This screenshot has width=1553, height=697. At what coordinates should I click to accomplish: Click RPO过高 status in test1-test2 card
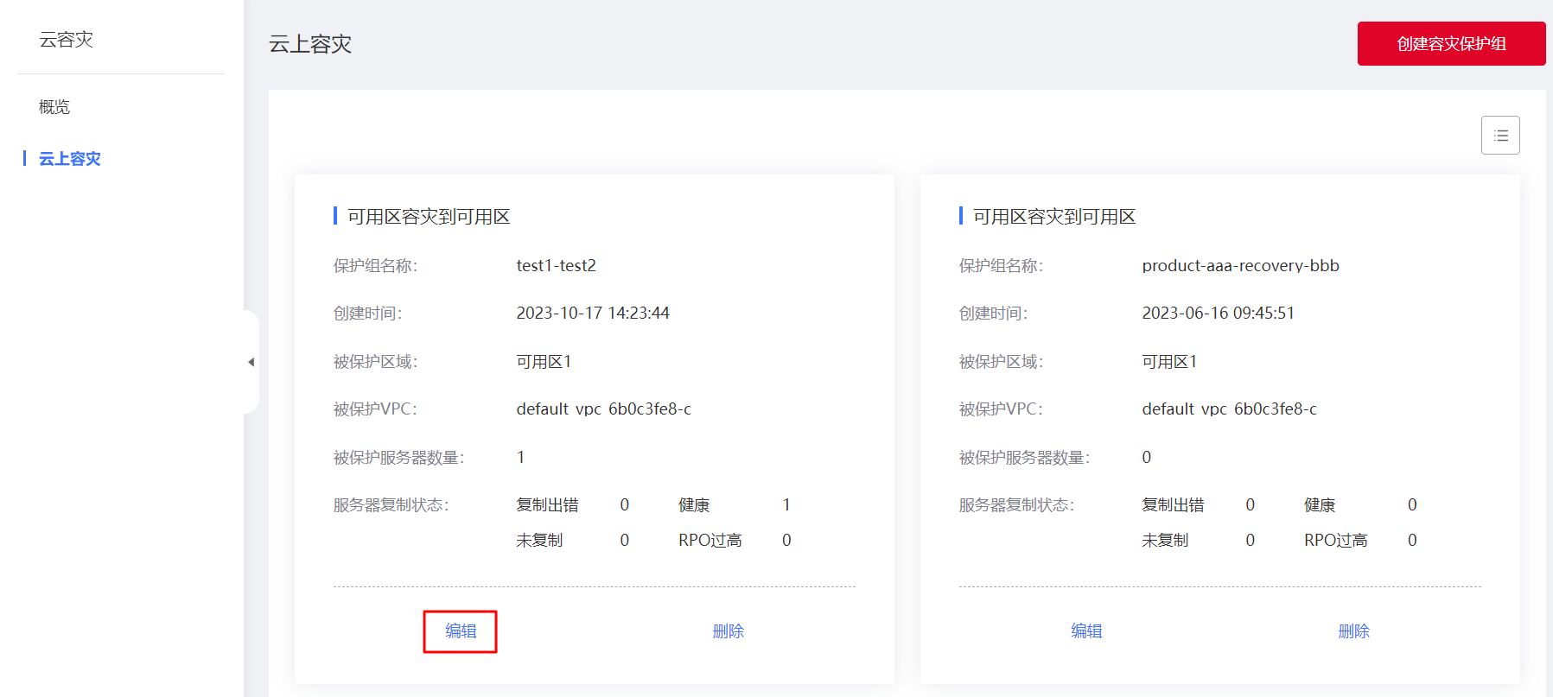pos(710,541)
